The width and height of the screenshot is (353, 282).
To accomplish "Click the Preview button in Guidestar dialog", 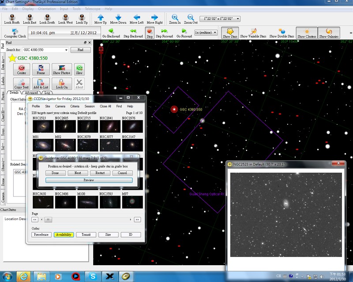I will pyautogui.click(x=89, y=180).
